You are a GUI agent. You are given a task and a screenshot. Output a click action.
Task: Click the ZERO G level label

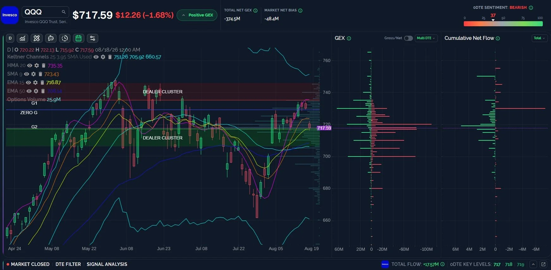[29, 113]
